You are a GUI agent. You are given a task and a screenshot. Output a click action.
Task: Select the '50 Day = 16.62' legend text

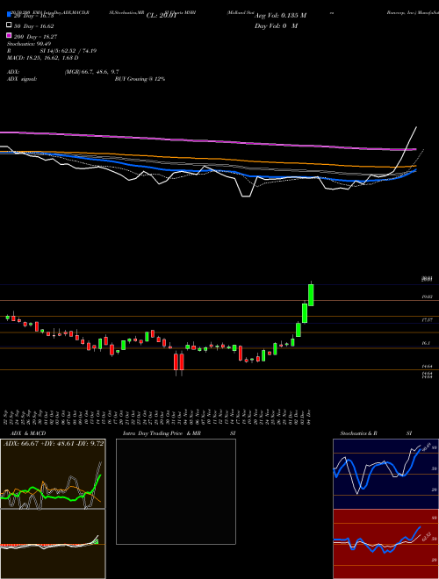34,26
